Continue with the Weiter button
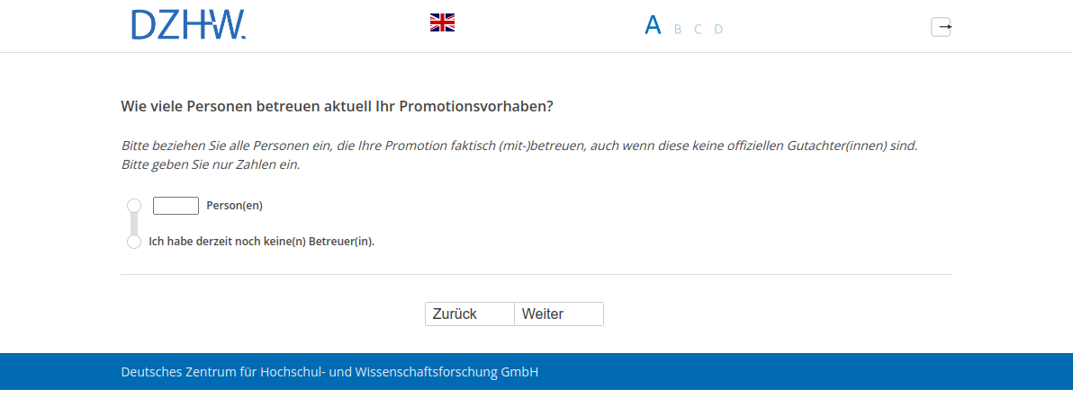This screenshot has width=1073, height=398. tap(558, 314)
